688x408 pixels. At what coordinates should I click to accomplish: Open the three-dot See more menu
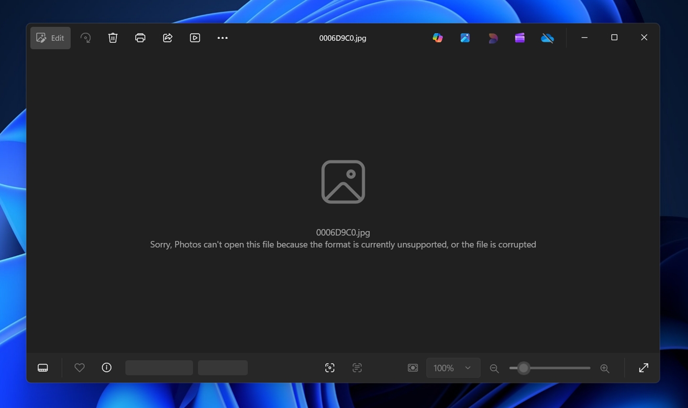tap(223, 38)
